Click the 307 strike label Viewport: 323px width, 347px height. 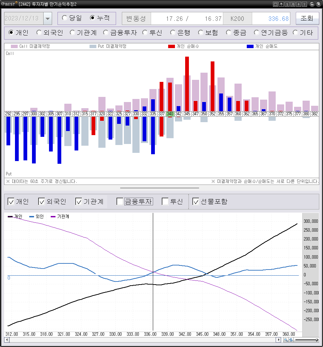point(59,114)
